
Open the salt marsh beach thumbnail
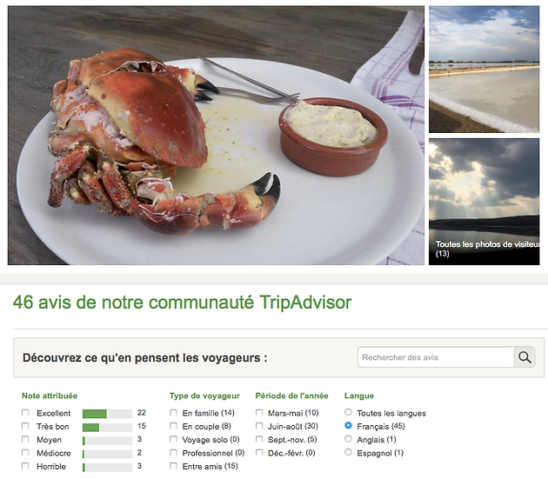tap(484, 70)
